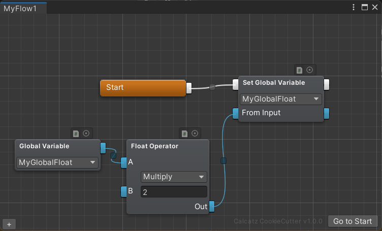This screenshot has height=231, width=382.
Task: Open script icon above Global Variable node
Action: coord(76,134)
